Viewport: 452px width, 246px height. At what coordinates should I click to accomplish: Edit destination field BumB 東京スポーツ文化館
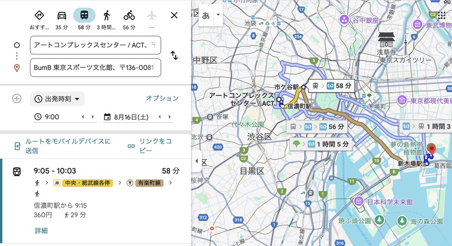(x=95, y=68)
